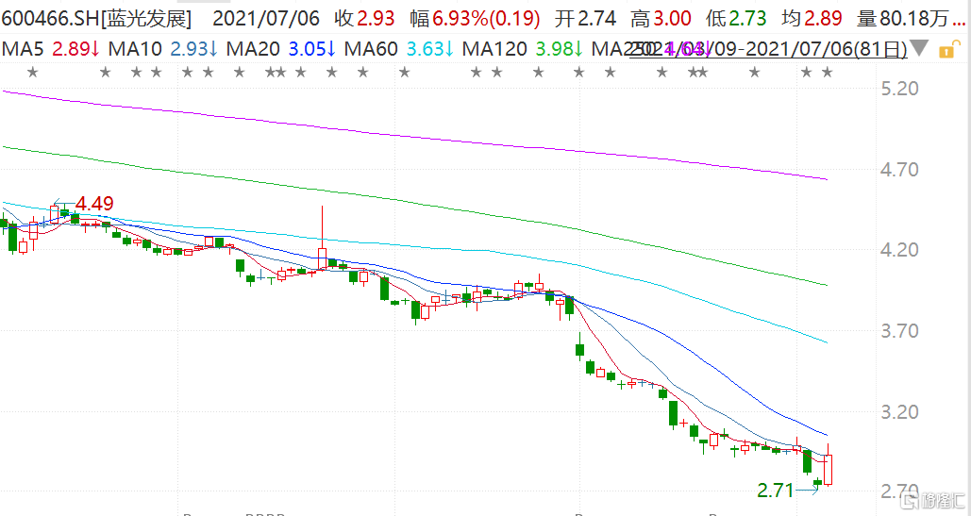The height and width of the screenshot is (516, 971).
Task: Select the latest red candlestick for 07/06
Action: point(828,470)
